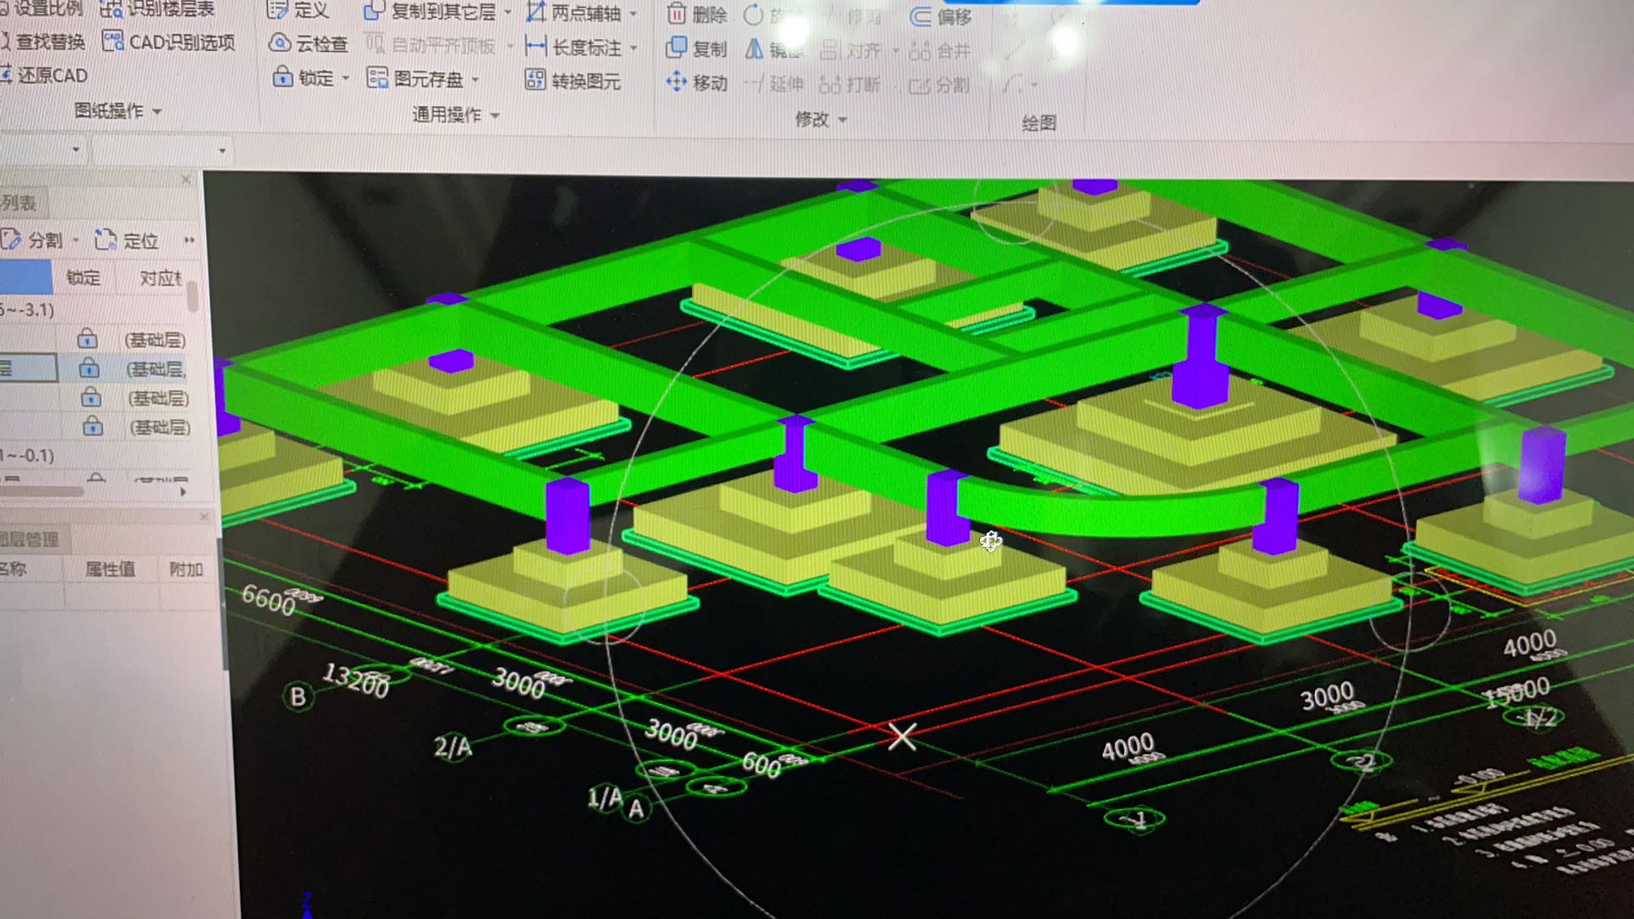
Task: Click the 锁定 column header
Action: click(83, 278)
